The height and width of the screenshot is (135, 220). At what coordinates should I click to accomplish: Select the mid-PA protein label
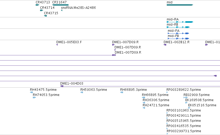tap(173, 31)
